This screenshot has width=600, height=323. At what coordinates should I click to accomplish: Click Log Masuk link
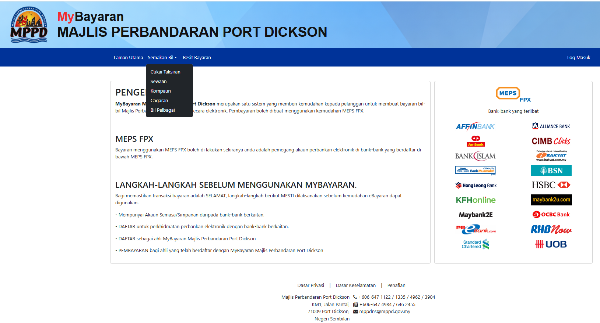(x=579, y=58)
